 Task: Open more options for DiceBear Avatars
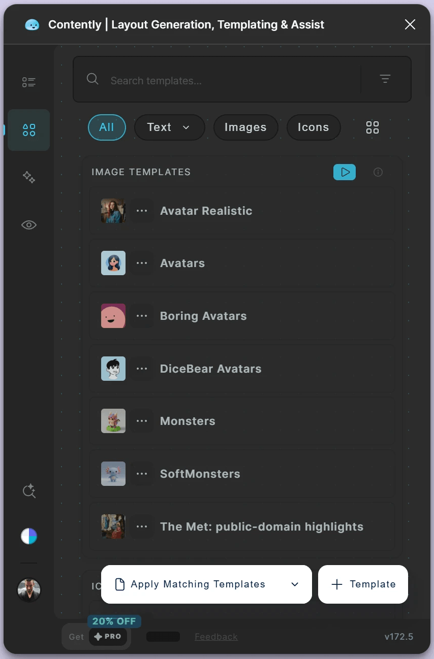pos(142,369)
